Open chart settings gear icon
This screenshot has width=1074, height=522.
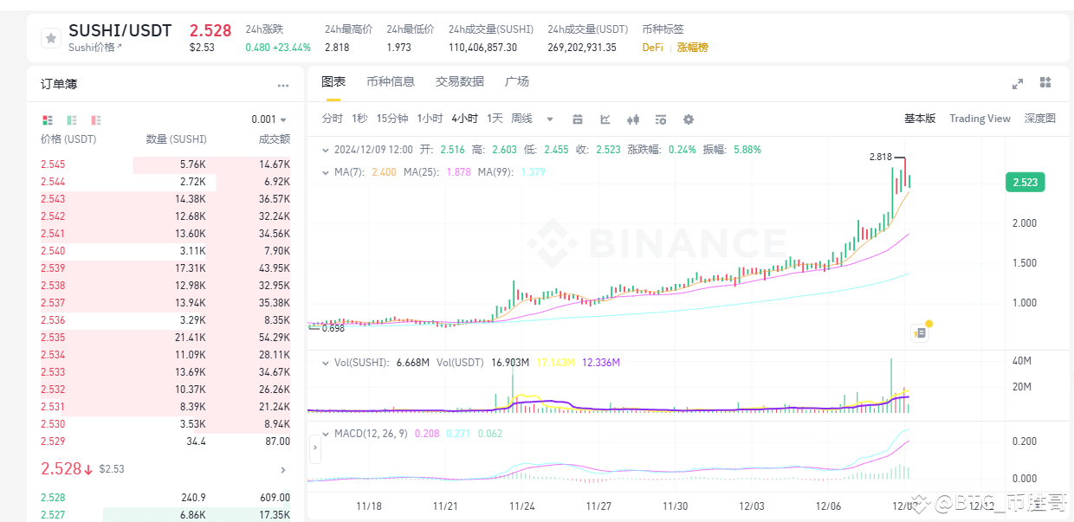(x=689, y=119)
